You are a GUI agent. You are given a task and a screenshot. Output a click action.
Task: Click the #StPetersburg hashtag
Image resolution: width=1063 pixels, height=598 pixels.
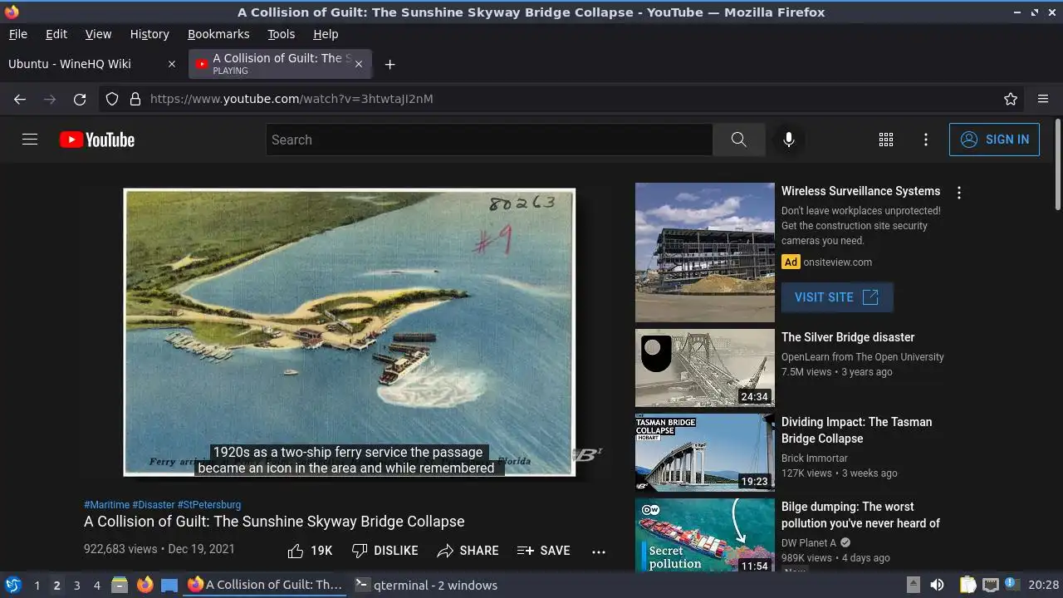click(x=209, y=505)
